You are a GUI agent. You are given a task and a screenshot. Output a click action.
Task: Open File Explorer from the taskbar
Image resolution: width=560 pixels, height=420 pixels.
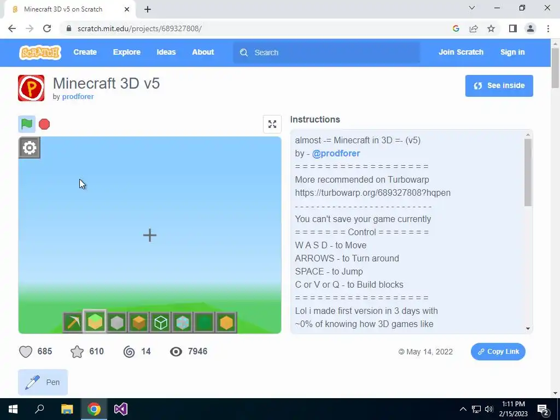tap(67, 409)
